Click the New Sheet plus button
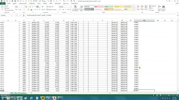The height and width of the screenshot is (100, 179). (31, 93)
